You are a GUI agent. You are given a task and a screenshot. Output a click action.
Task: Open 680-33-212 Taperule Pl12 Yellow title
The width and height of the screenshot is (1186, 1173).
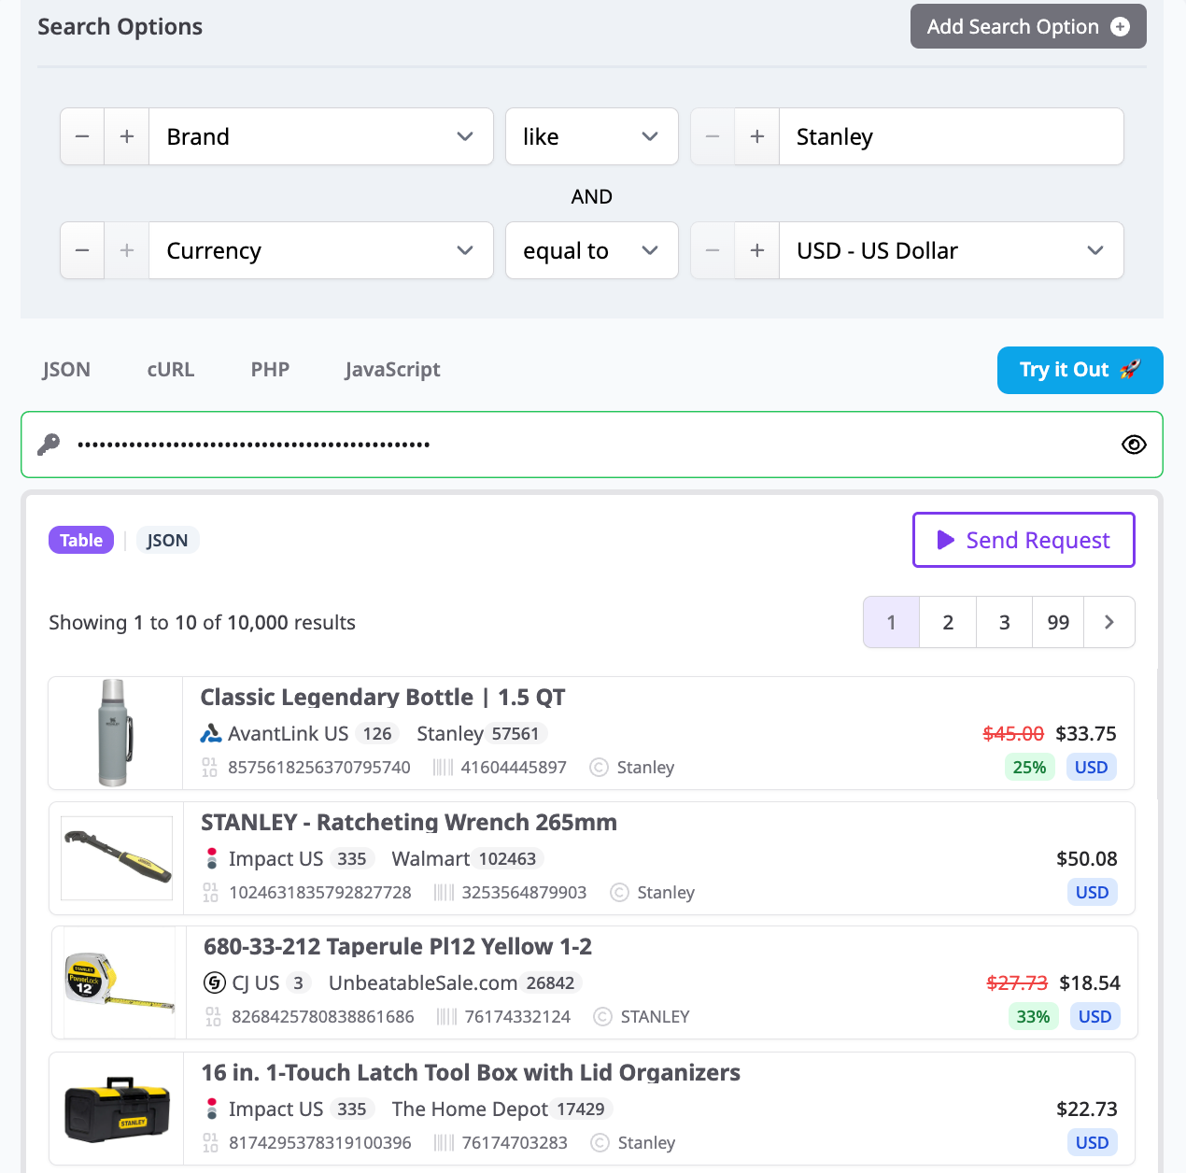click(x=398, y=947)
